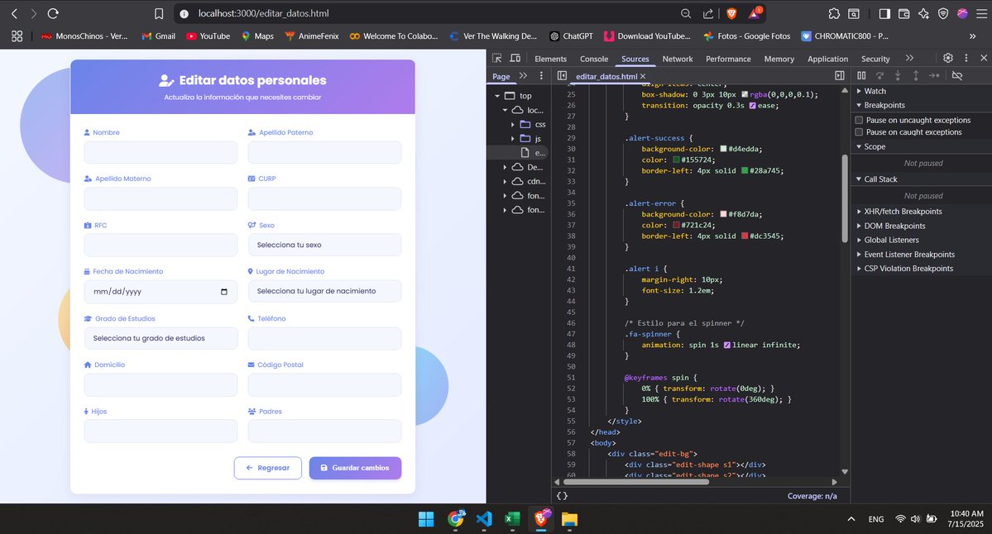Click the share page icon
Viewport: 992px width, 534px height.
point(708,13)
